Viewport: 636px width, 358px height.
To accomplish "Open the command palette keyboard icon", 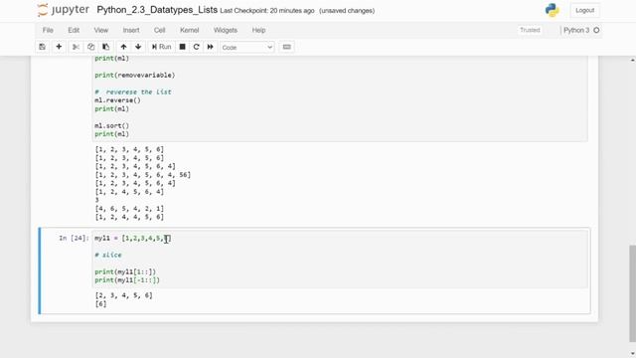I will (x=287, y=47).
